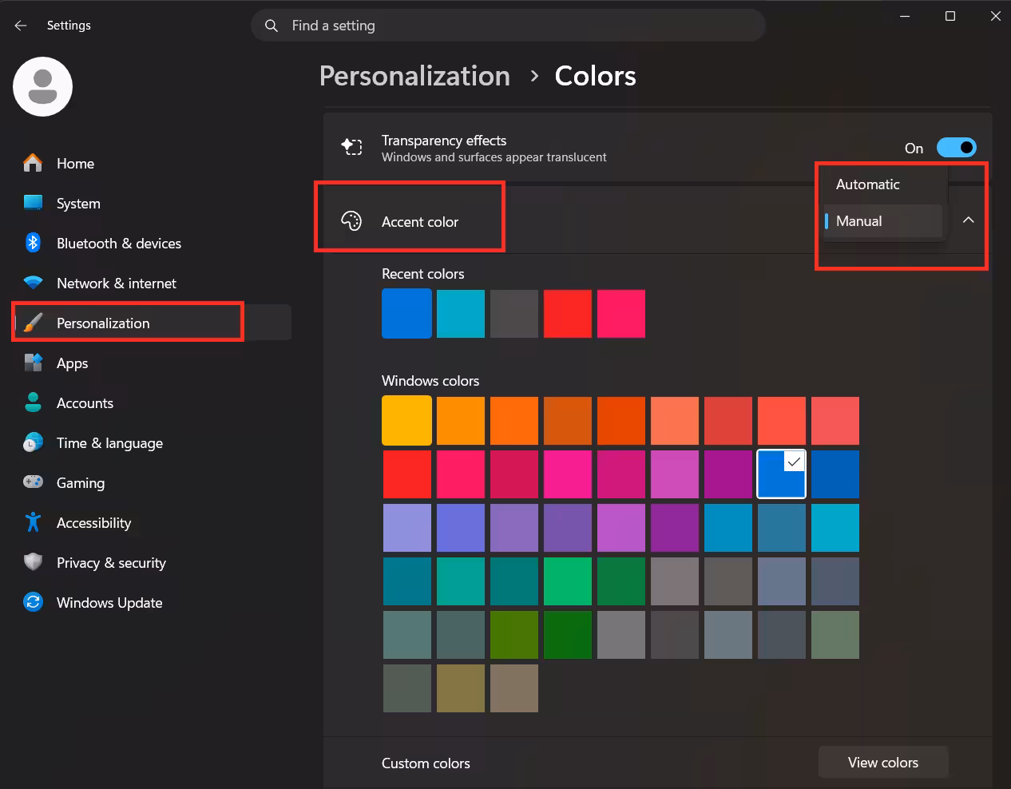Choose Automatic in accent color dropdown
The width and height of the screenshot is (1011, 789).
click(x=883, y=184)
